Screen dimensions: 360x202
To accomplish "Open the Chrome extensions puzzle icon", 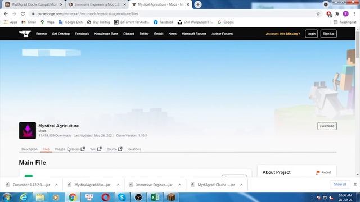I will pos(337,13).
